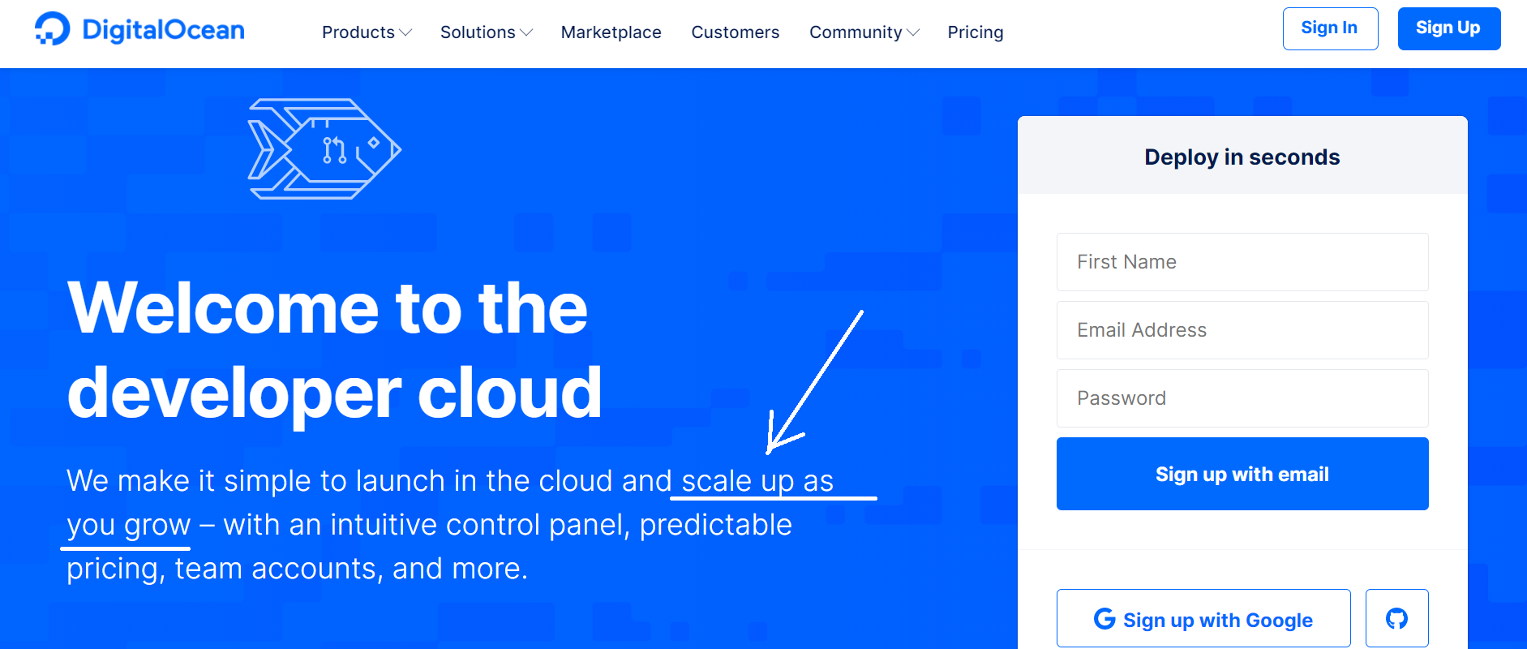
Task: Open the Customers page
Action: (x=735, y=32)
